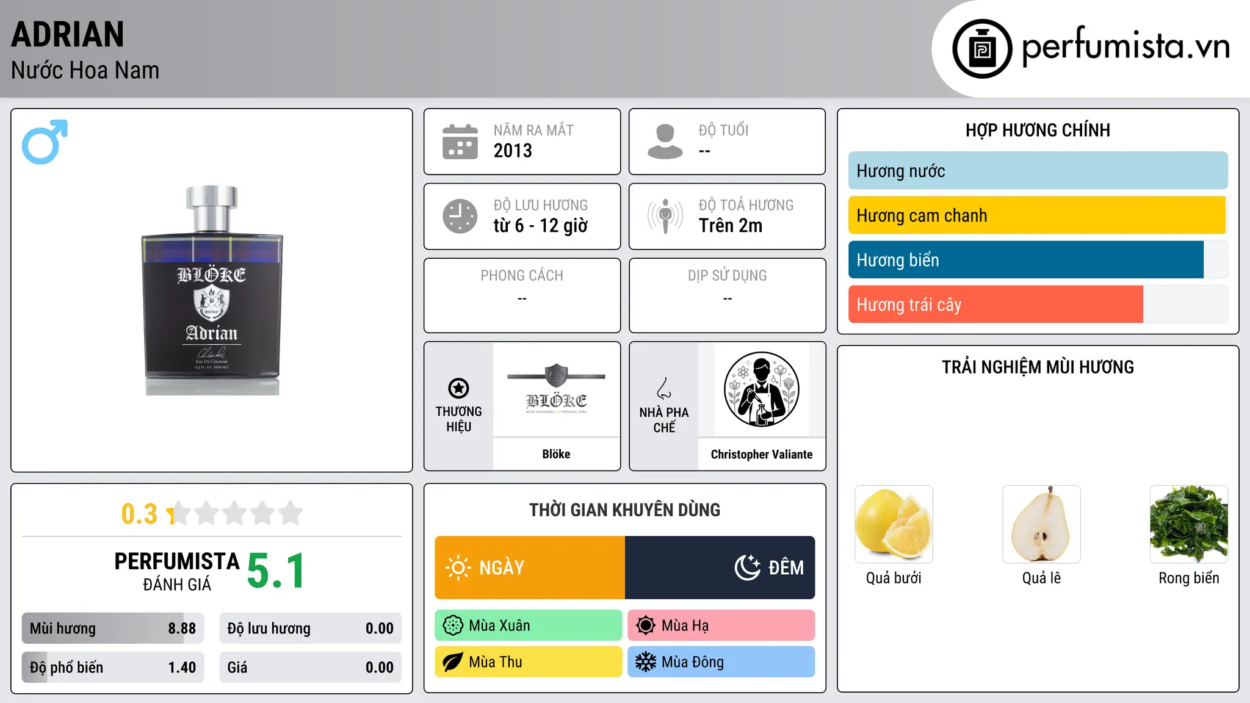Click the star badge icon above Thương hiệu
The height and width of the screenshot is (703, 1250).
(458, 388)
